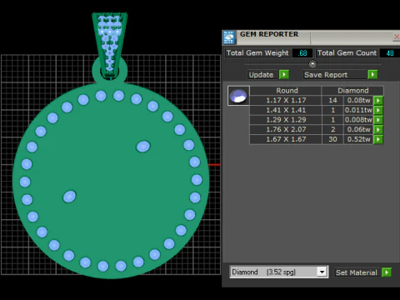Click the count cell showing 30
Image resolution: width=400 pixels, height=300 pixels.
coord(332,139)
